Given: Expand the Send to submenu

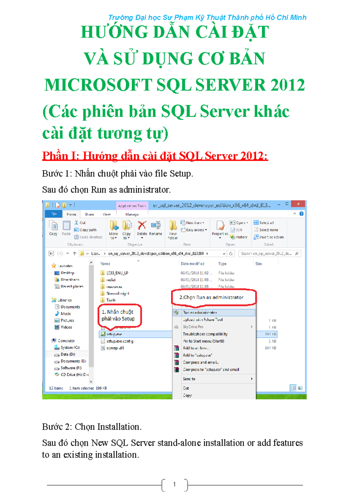Looking at the screenshot, I should 252,379.
